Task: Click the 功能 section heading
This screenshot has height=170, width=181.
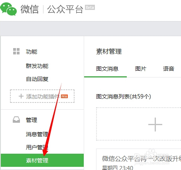Action: point(31,52)
